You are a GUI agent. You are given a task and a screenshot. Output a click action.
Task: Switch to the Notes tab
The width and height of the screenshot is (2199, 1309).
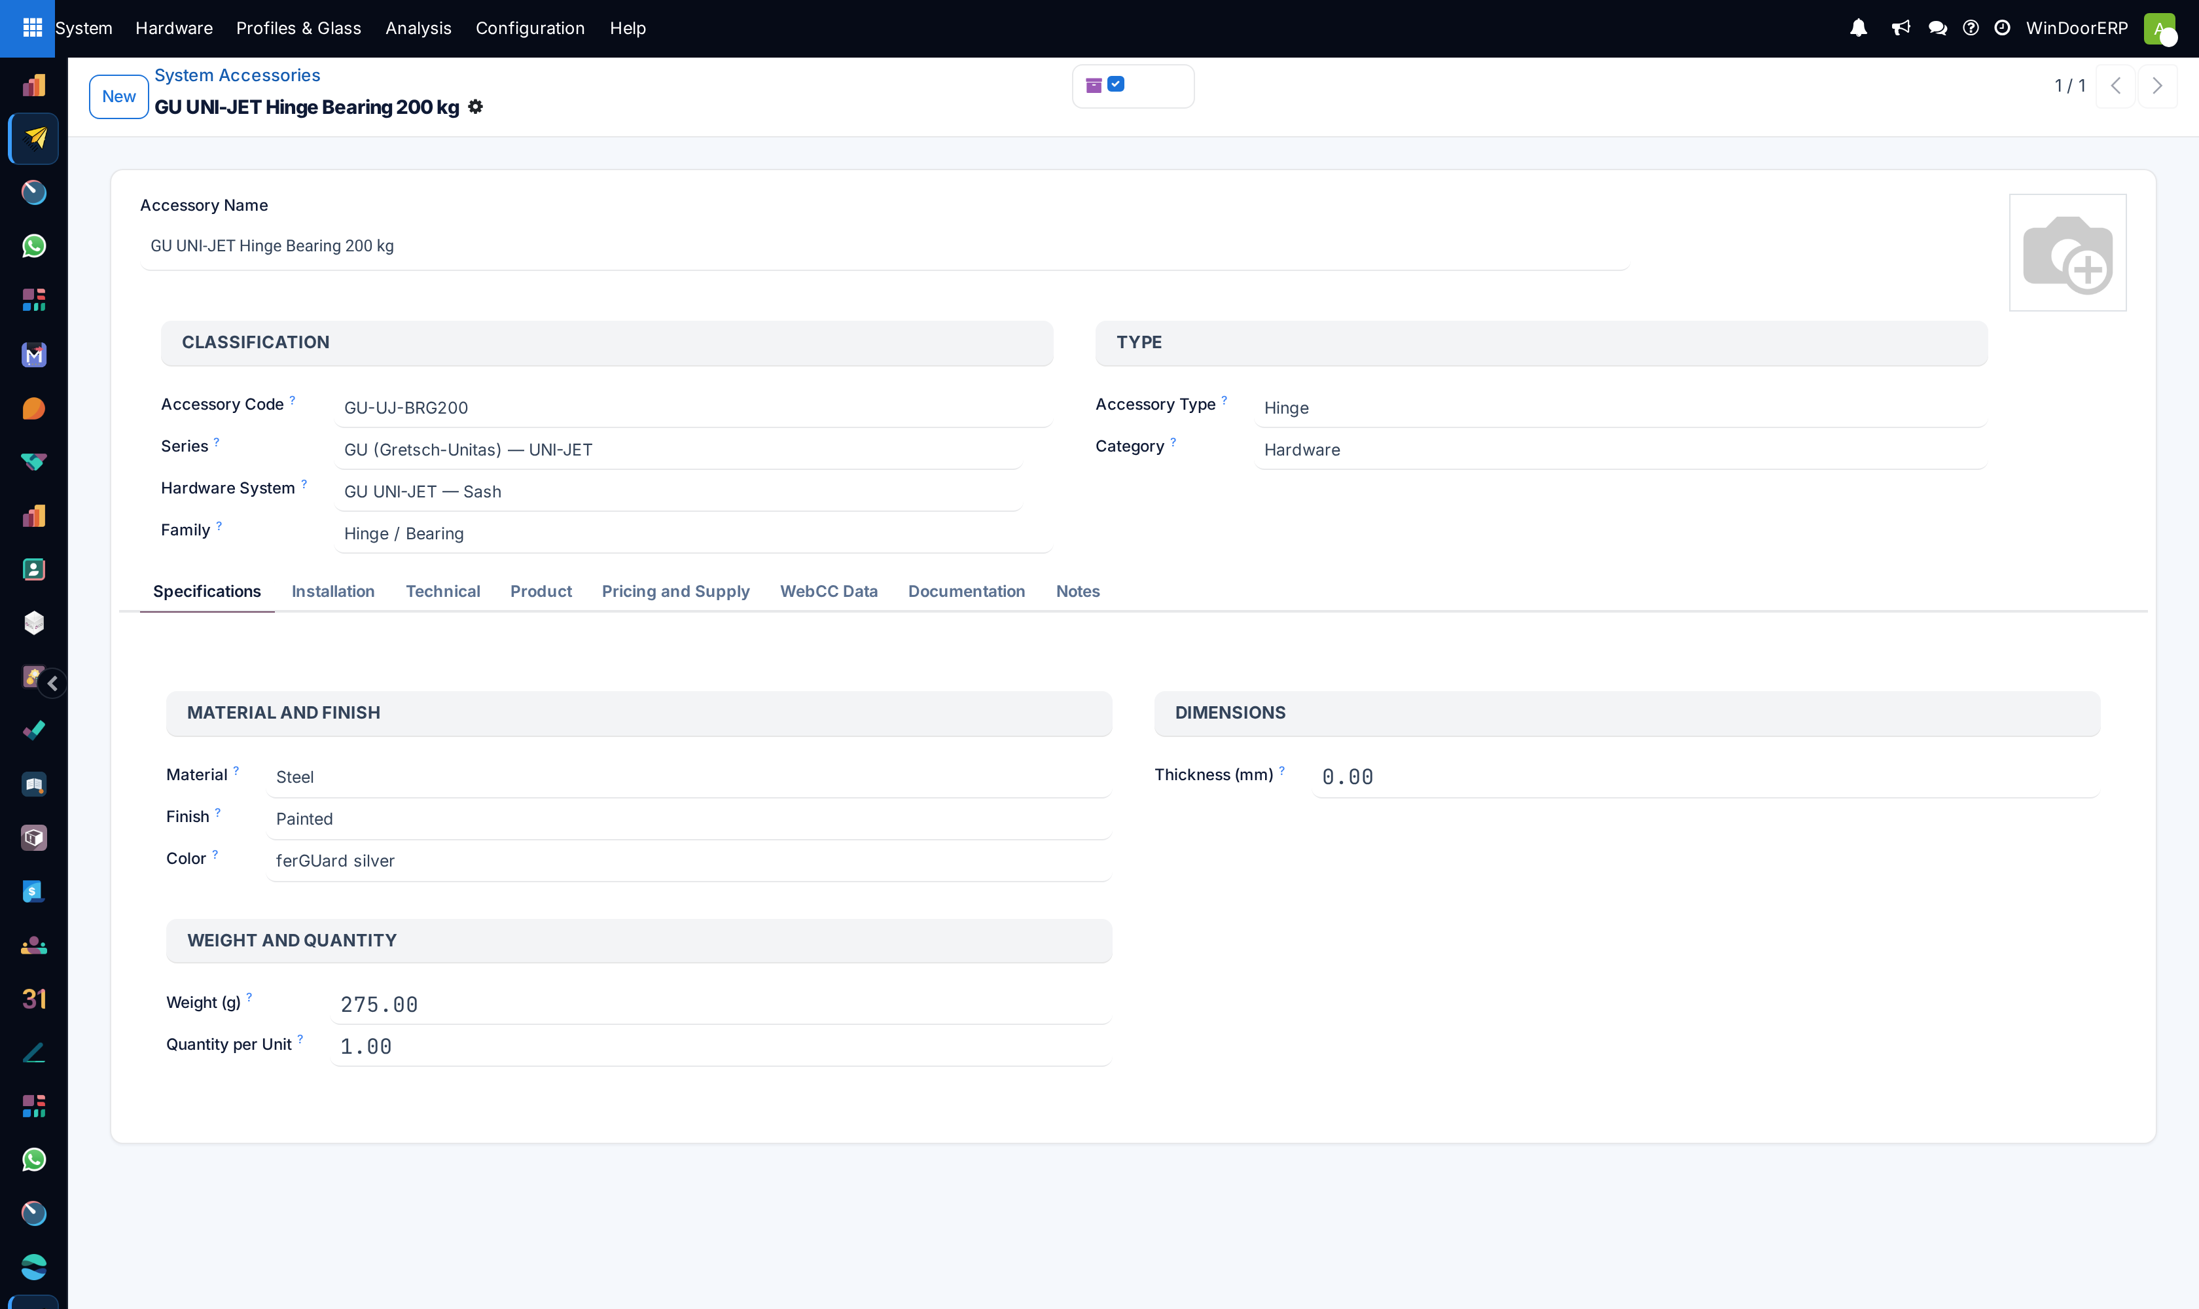[x=1078, y=592]
